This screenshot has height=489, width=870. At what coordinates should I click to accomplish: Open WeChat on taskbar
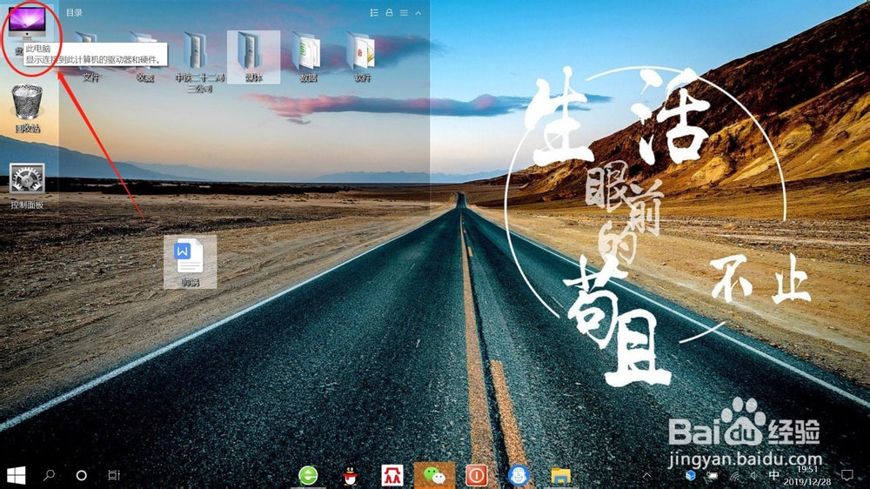(x=434, y=476)
